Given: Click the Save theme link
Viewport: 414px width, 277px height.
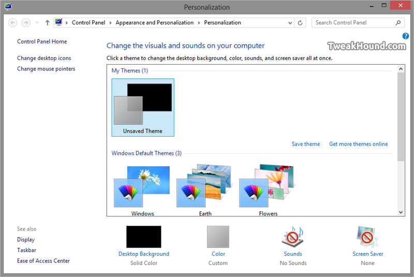Looking at the screenshot, I should pyautogui.click(x=306, y=144).
